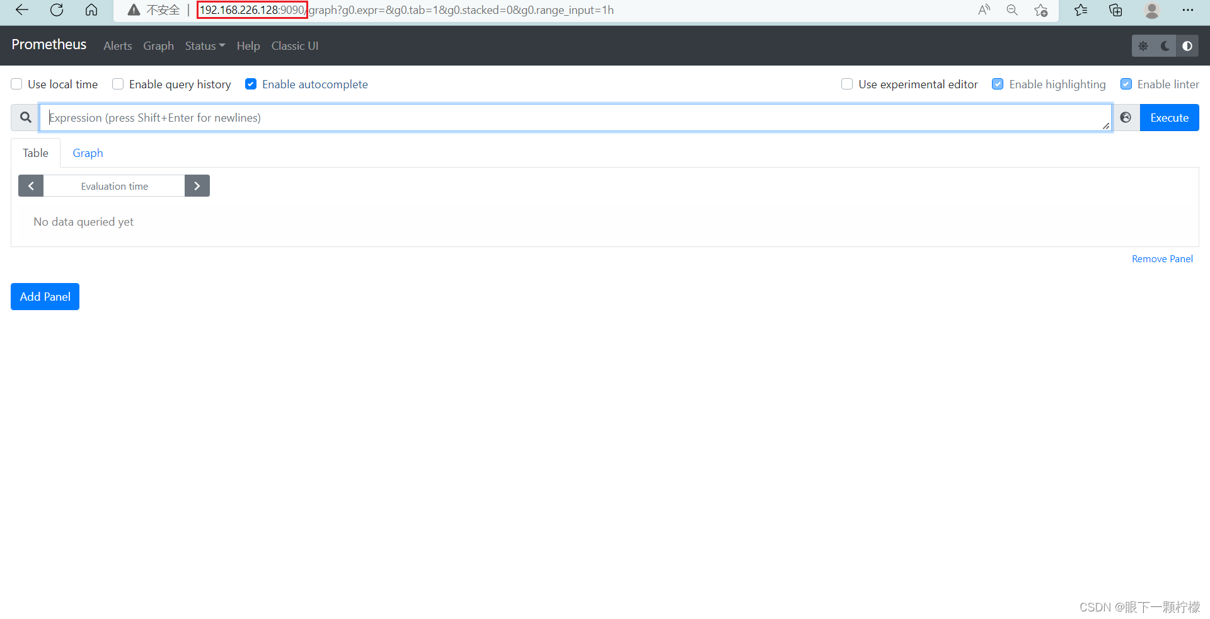This screenshot has width=1210, height=619.
Task: Step evaluation time forward
Action: point(197,186)
